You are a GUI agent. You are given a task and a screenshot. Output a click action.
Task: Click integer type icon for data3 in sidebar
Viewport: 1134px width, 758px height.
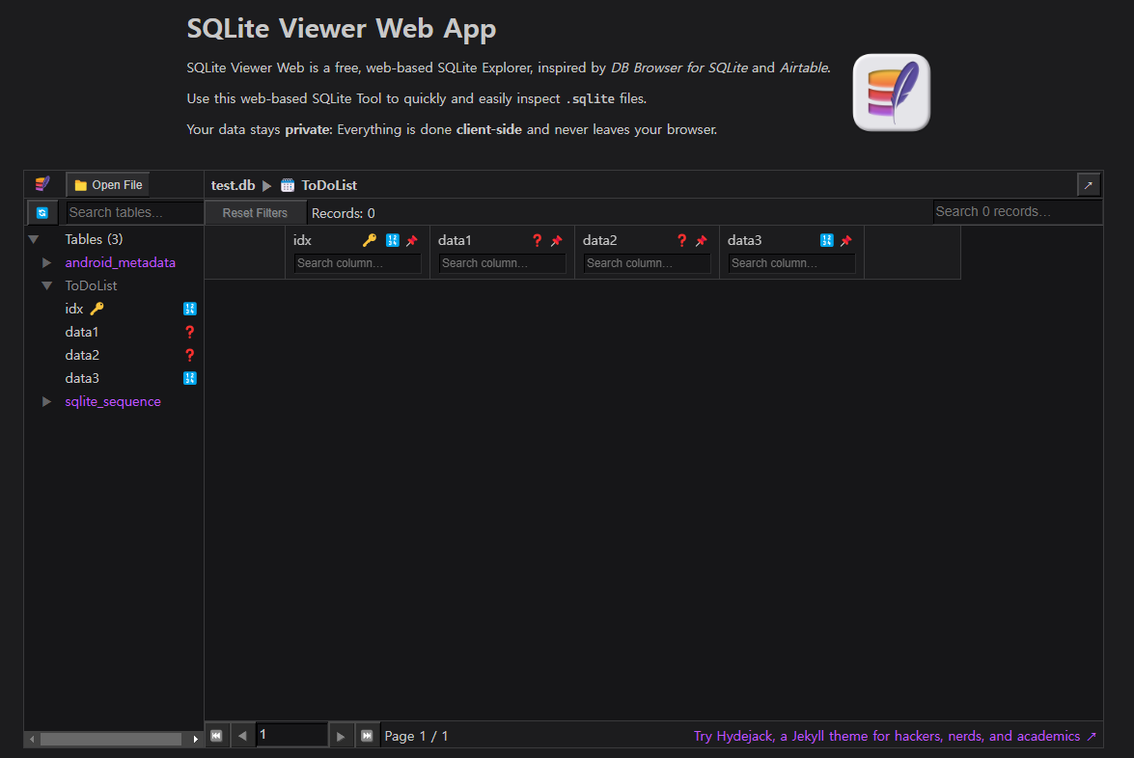coord(189,378)
